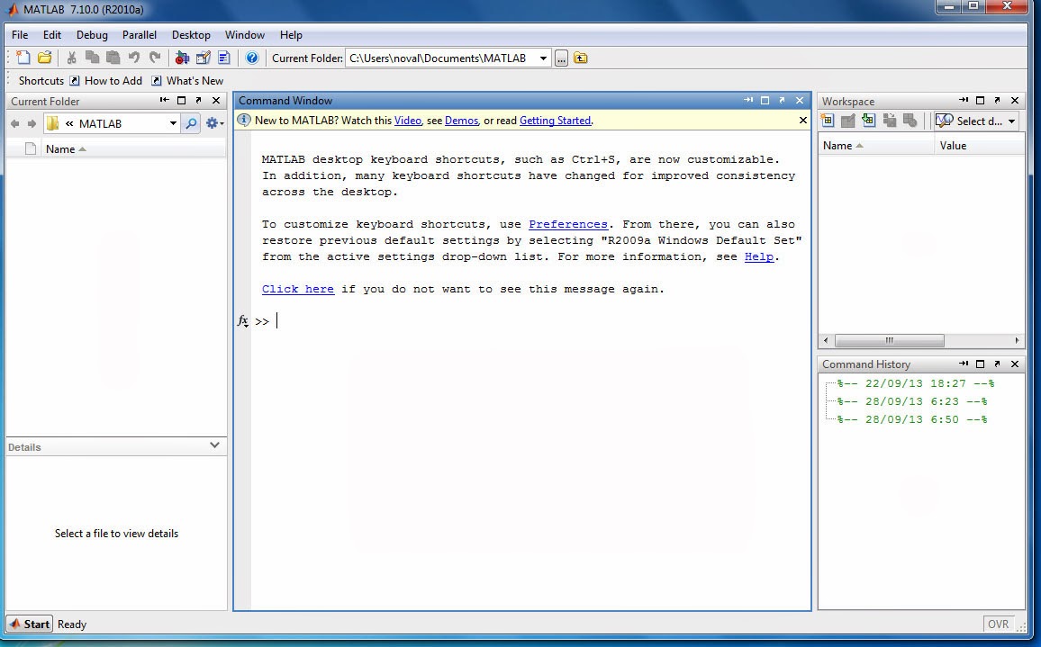Image resolution: width=1041 pixels, height=647 pixels.
Task: Toggle OVR mode in the status bar
Action: pos(998,624)
